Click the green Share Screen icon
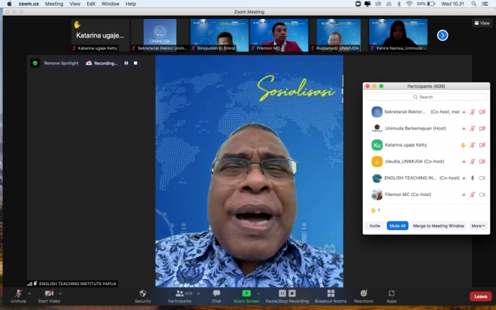 (x=247, y=293)
